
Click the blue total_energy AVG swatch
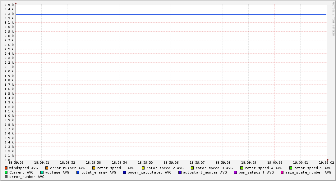click(x=78, y=172)
